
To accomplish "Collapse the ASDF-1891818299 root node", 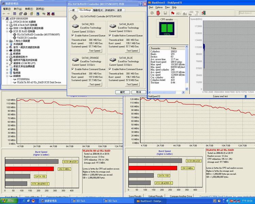I will [x=3, y=19].
